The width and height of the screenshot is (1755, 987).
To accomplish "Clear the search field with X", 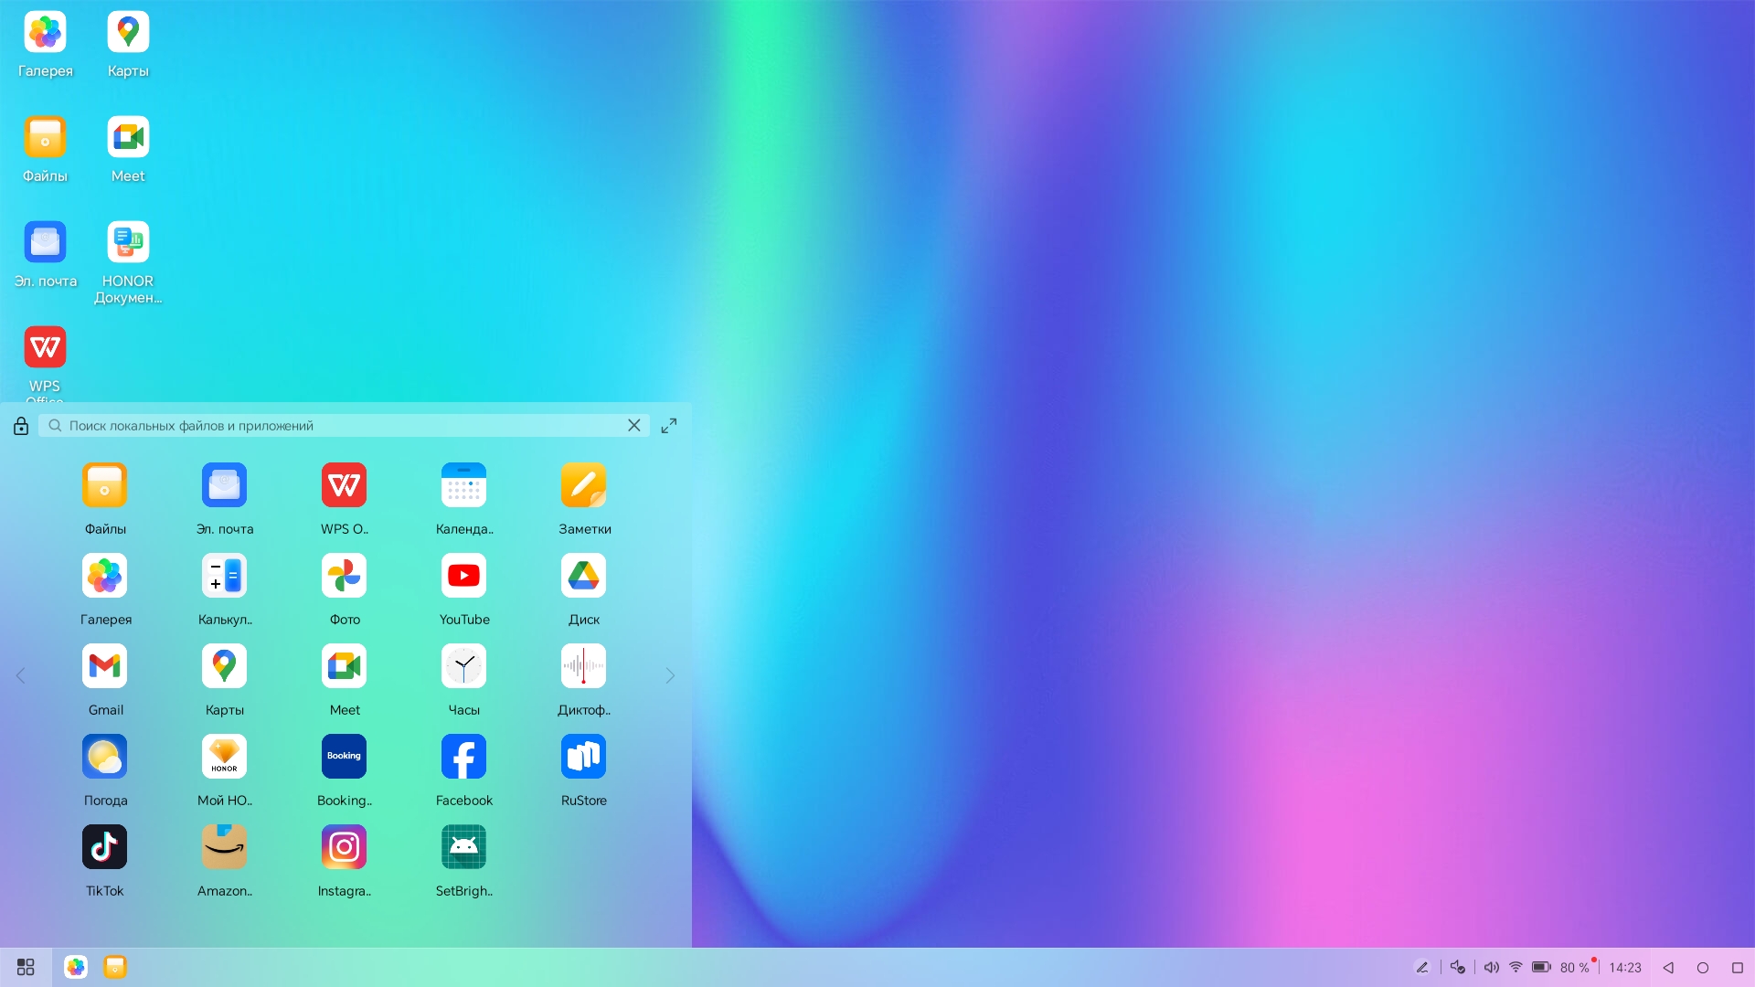I will [633, 426].
